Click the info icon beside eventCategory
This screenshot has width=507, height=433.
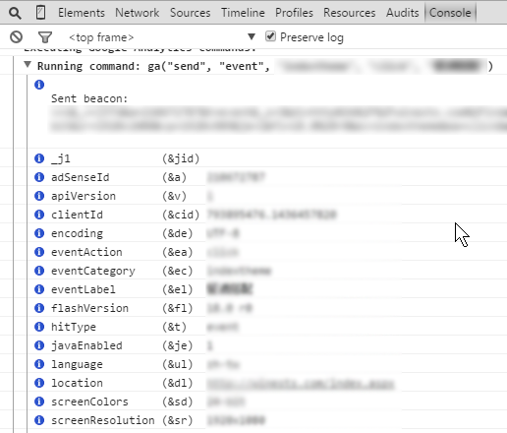click(39, 271)
